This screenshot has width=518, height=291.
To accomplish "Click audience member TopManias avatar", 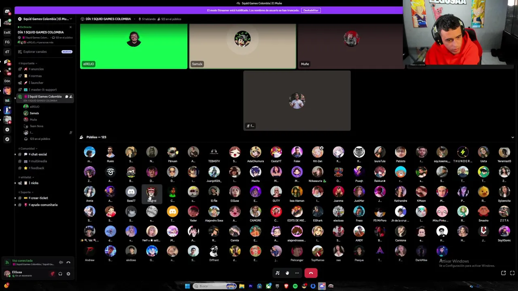I will pos(318,251).
